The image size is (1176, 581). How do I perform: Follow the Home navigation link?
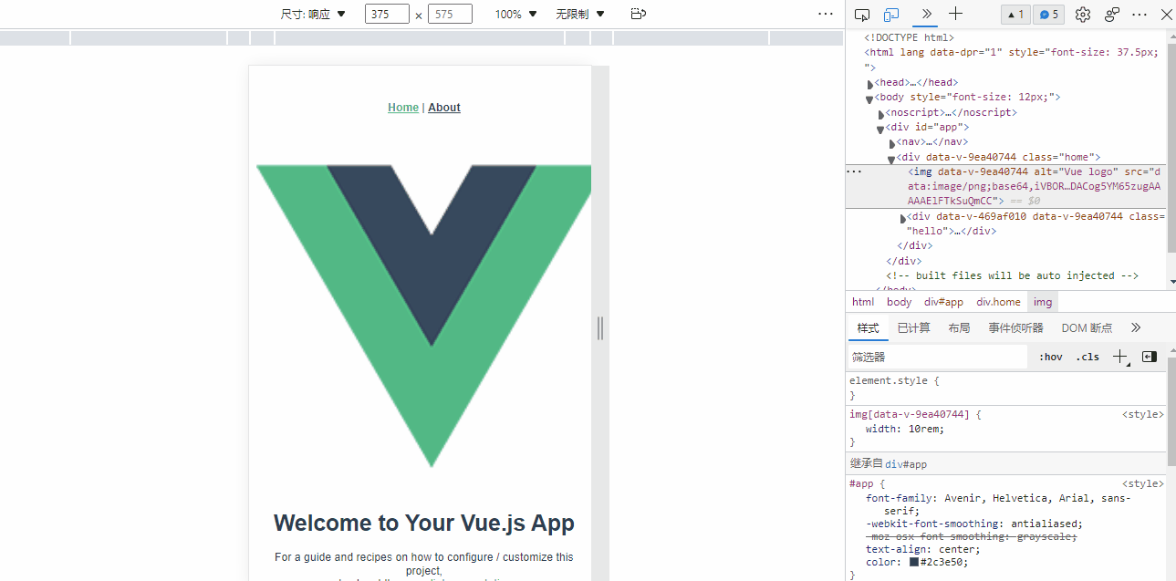(x=403, y=108)
